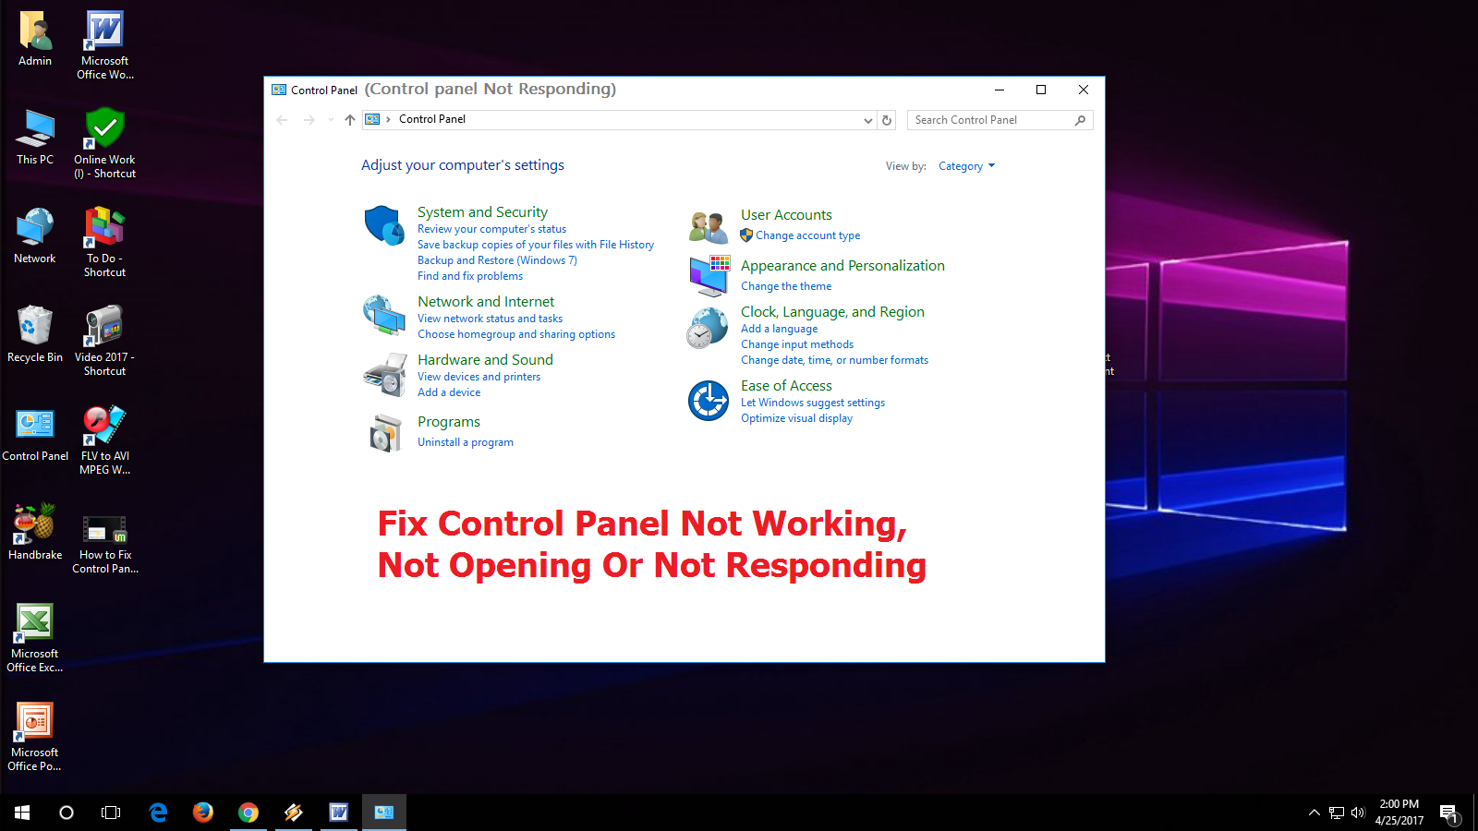Click inside the Search Control Panel box
Viewport: 1478px width, 831px height.
[988, 119]
